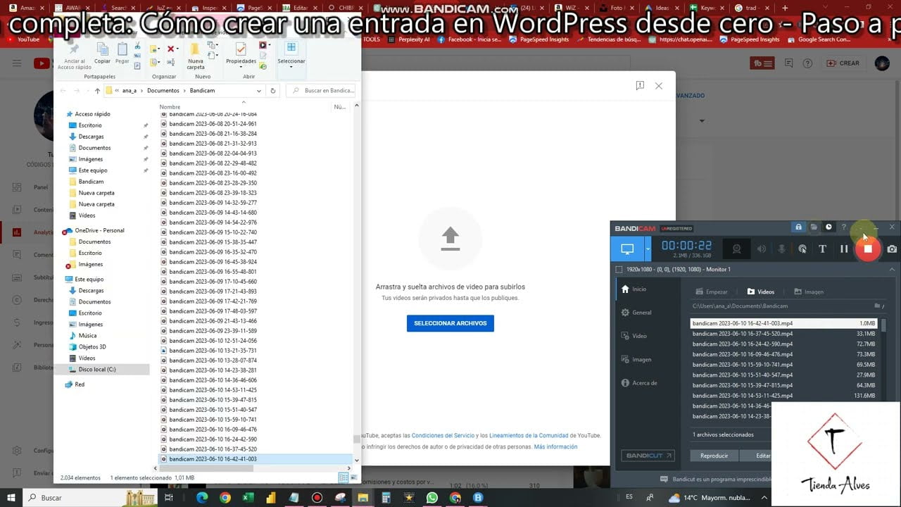
Task: Click Pegar in File Explorer ribbon
Action: [122, 53]
